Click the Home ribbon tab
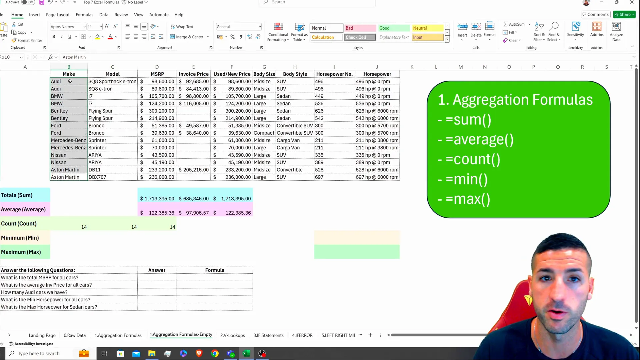Screen dimensions: 640x360 point(17,15)
